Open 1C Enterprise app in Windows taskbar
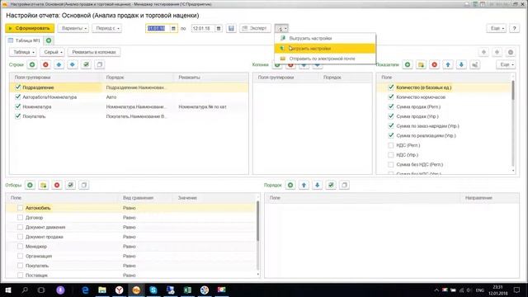The image size is (528, 297). [x=136, y=290]
